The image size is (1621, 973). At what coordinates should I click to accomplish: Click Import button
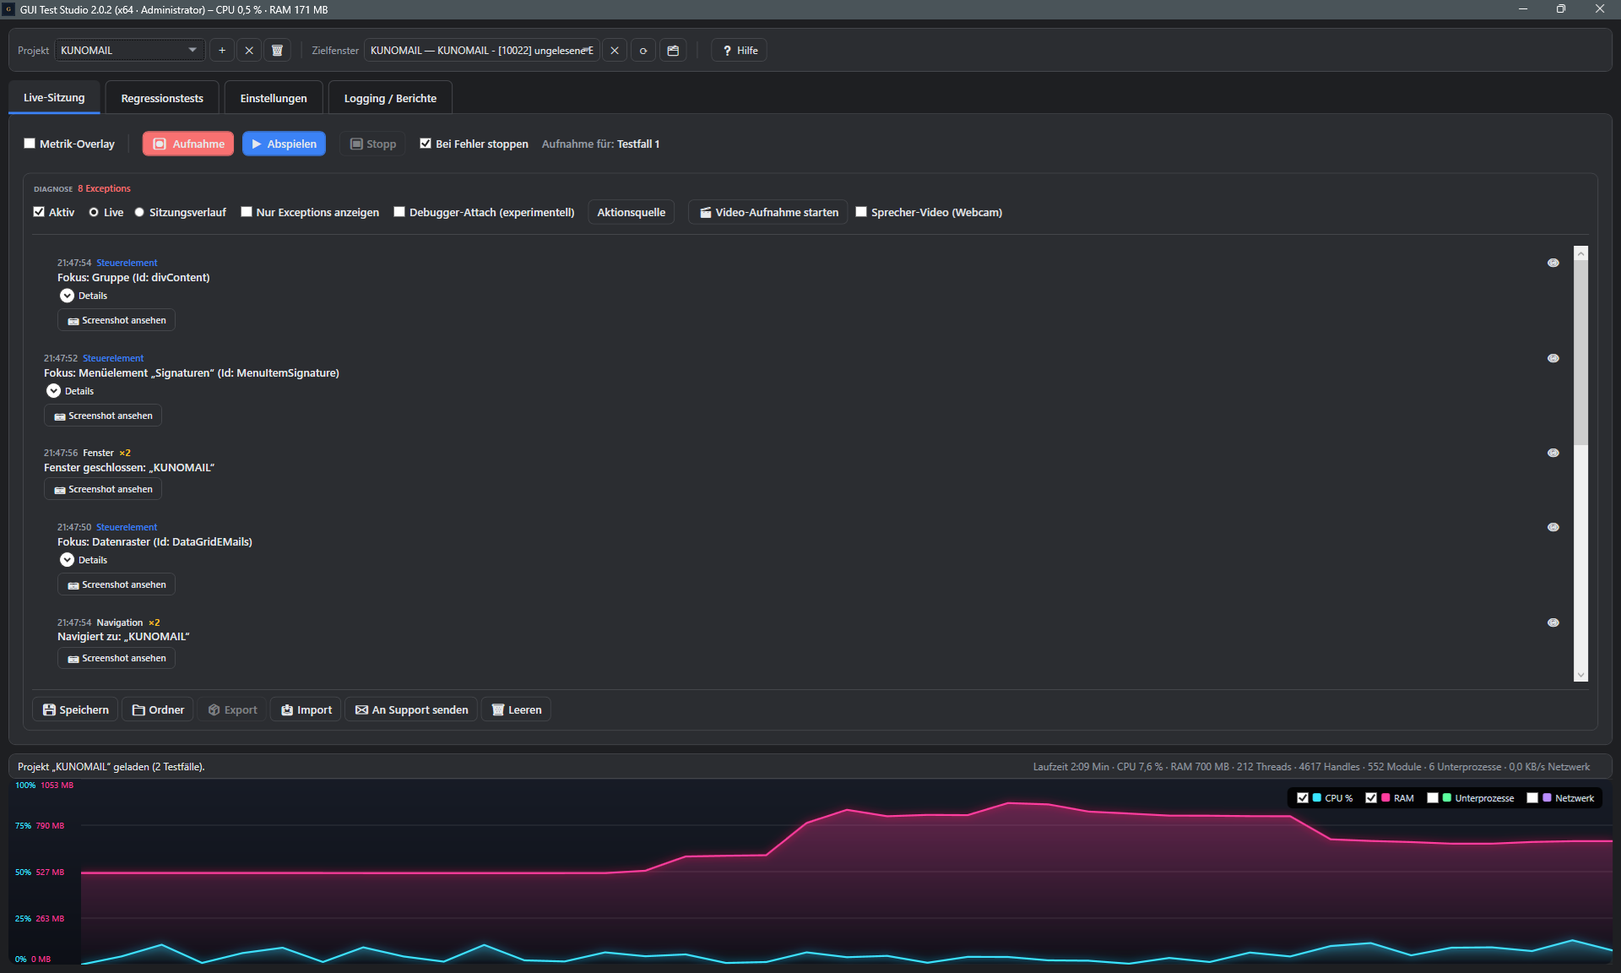(x=306, y=709)
